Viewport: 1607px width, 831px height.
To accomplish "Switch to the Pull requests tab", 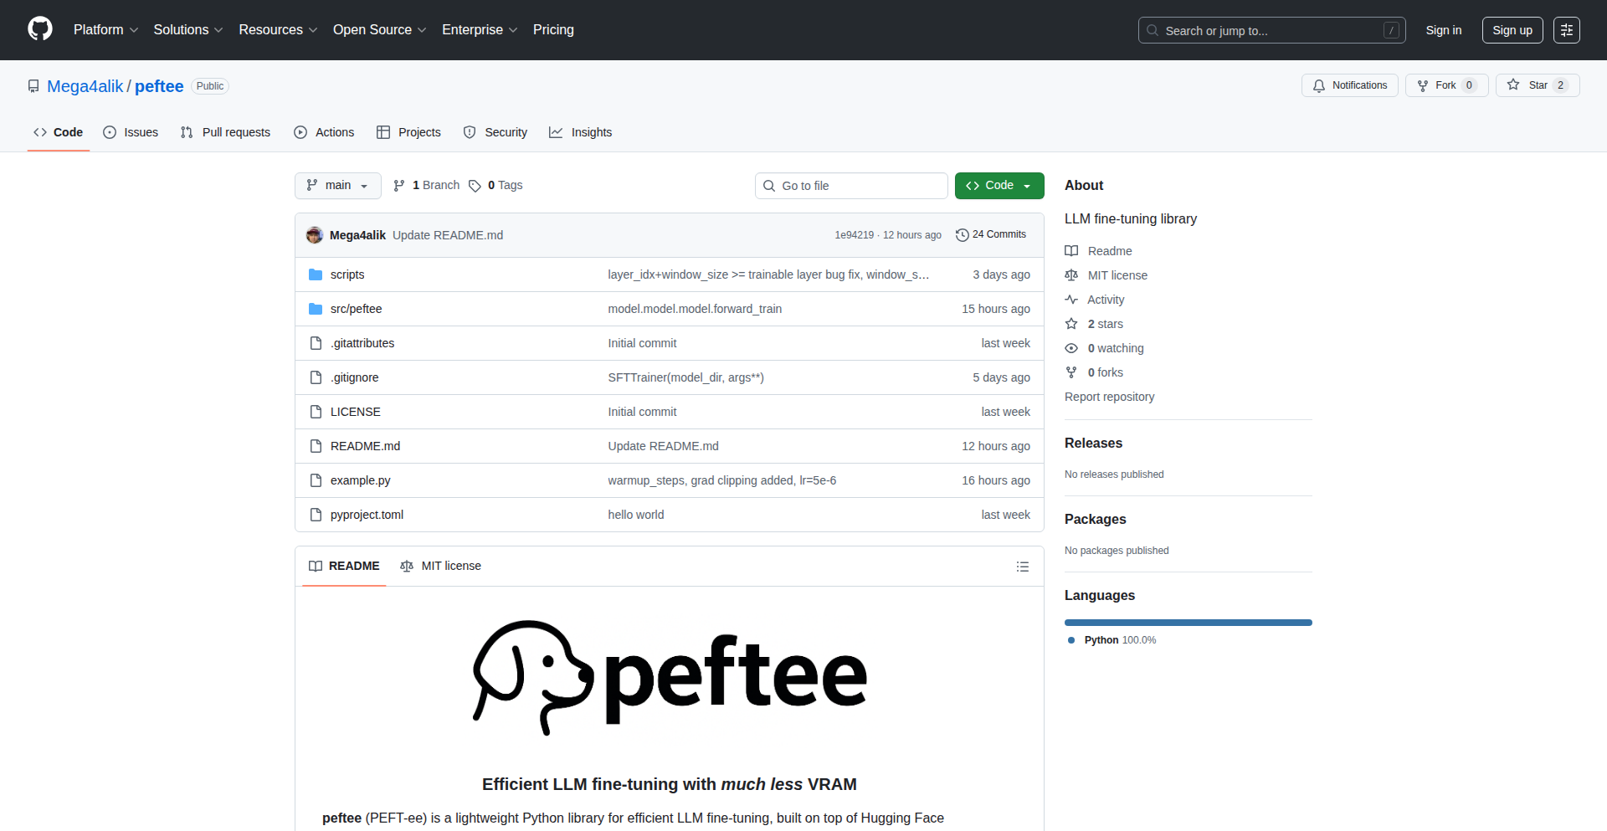I will (225, 132).
